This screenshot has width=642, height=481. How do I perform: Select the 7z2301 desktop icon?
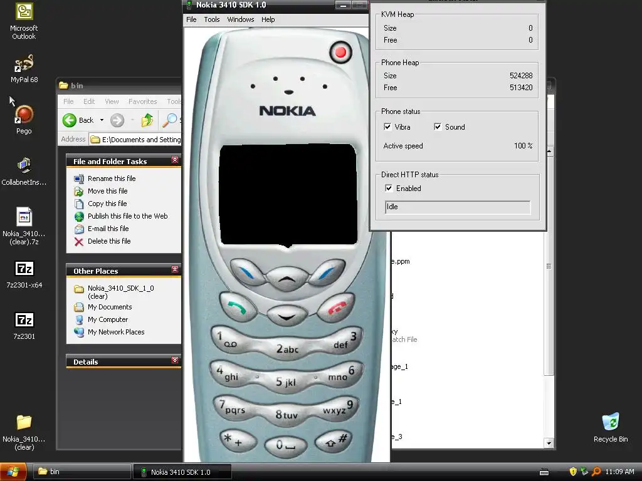(24, 326)
